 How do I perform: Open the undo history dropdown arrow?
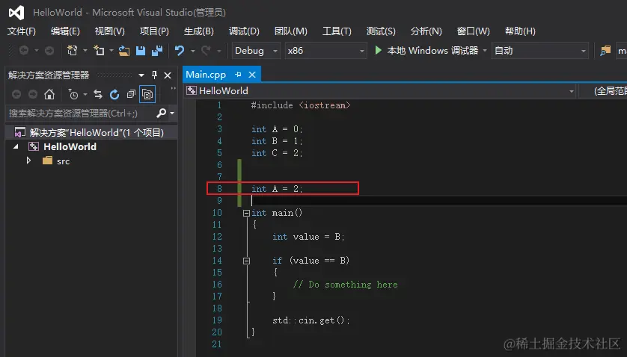(x=192, y=51)
